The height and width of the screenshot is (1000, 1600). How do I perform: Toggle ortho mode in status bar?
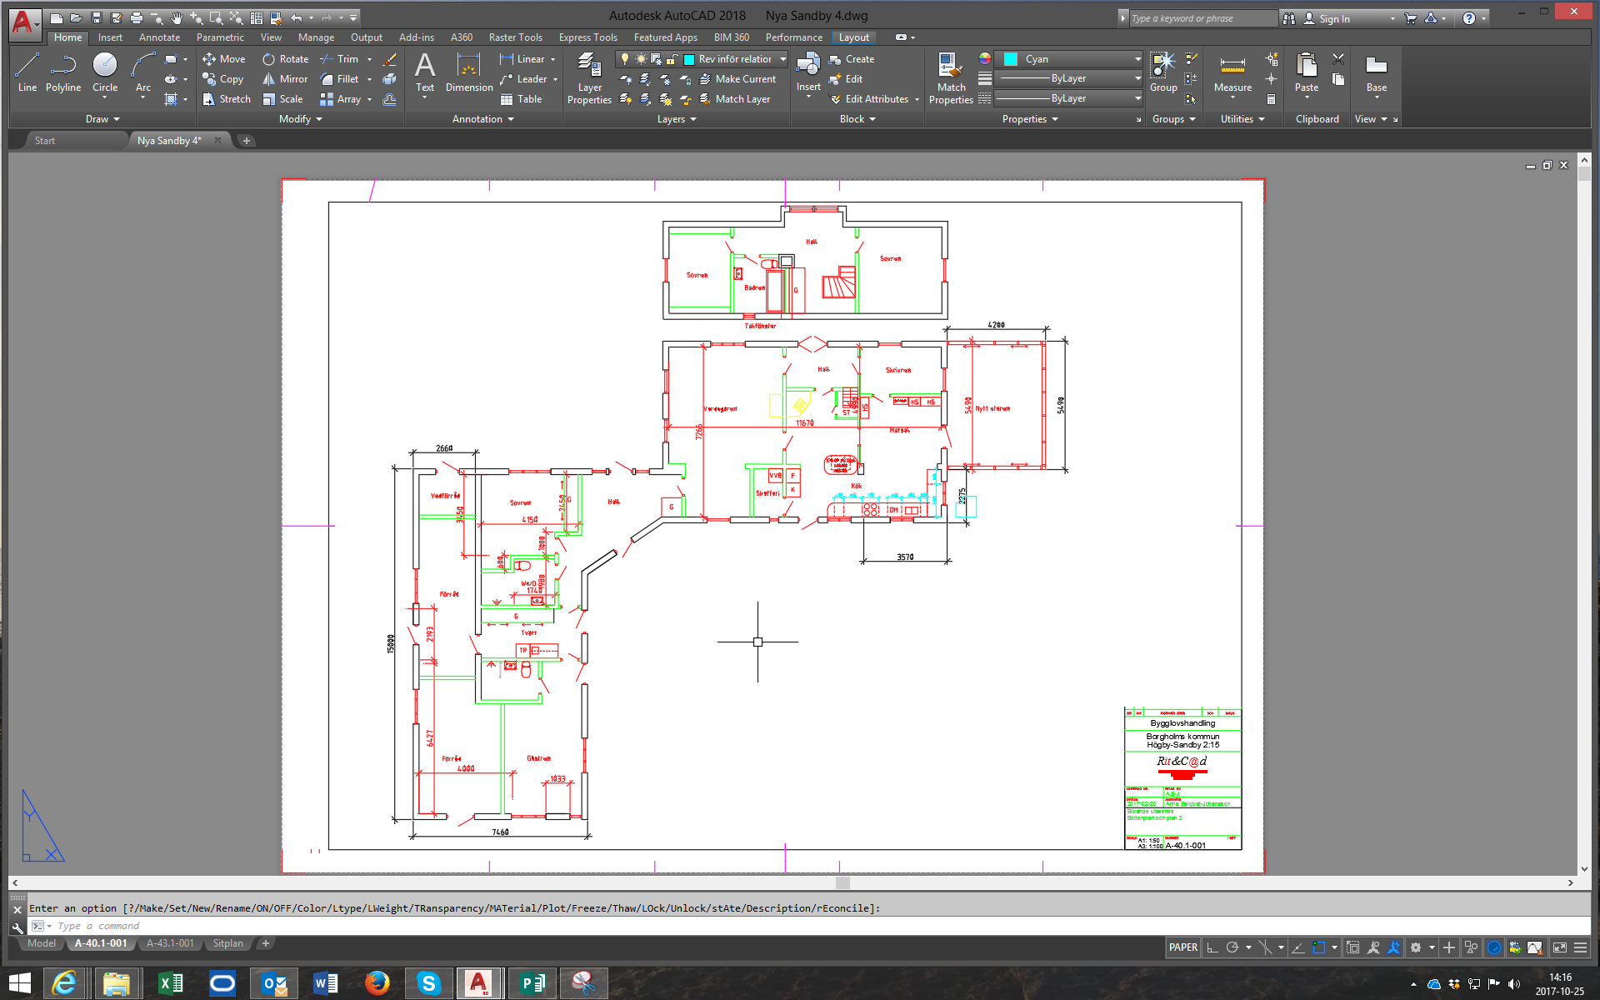tap(1212, 947)
